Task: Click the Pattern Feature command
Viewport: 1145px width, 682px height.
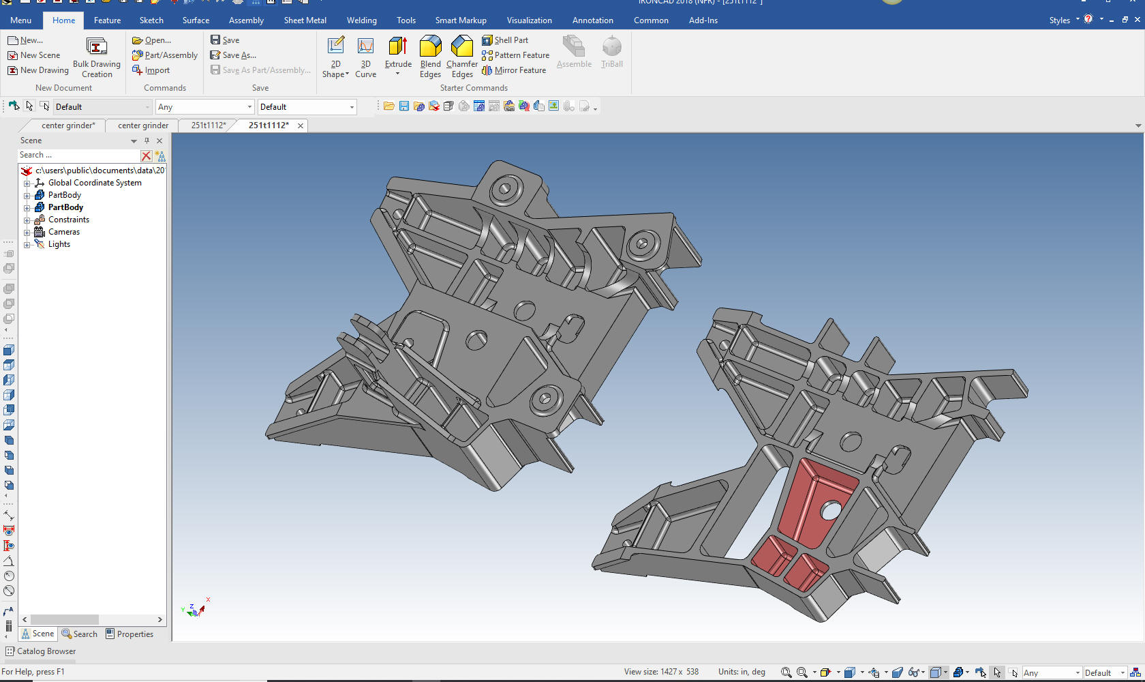Action: tap(515, 55)
